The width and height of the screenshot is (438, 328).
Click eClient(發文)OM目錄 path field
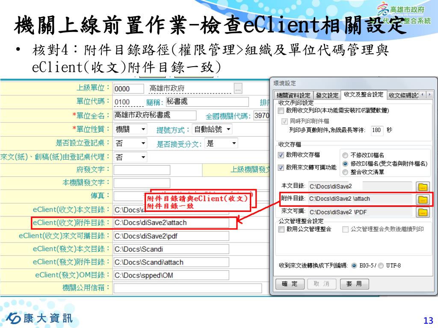pos(171,275)
